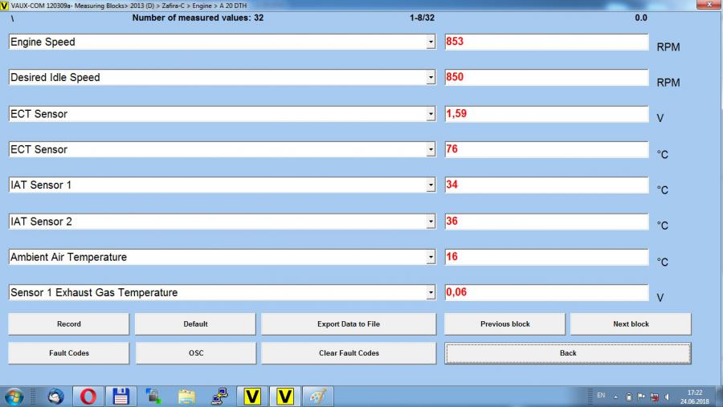Open the Windows Start menu
The height and width of the screenshot is (407, 723).
[x=14, y=395]
